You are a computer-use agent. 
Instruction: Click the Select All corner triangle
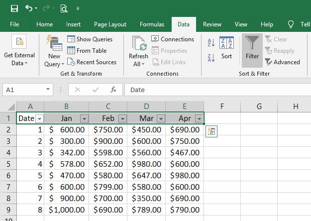(11, 107)
